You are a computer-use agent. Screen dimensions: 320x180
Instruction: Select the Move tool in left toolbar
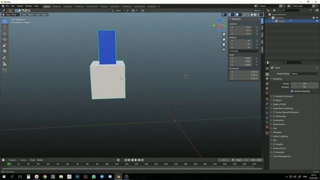(4, 33)
